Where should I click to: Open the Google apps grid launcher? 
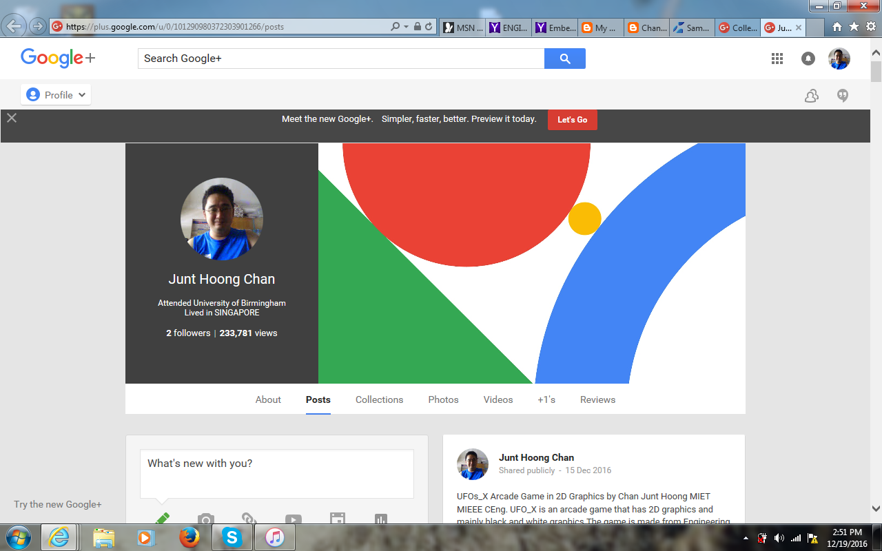click(777, 59)
